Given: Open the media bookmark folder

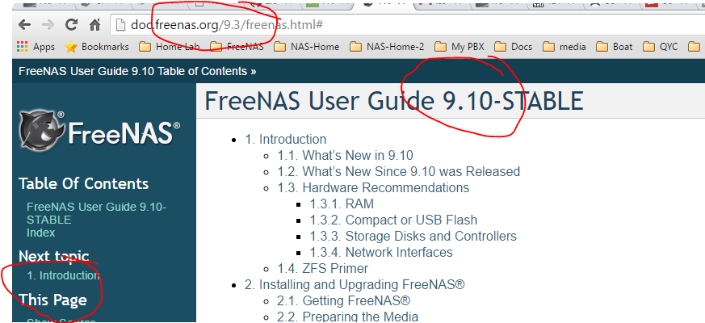Looking at the screenshot, I should tap(564, 47).
